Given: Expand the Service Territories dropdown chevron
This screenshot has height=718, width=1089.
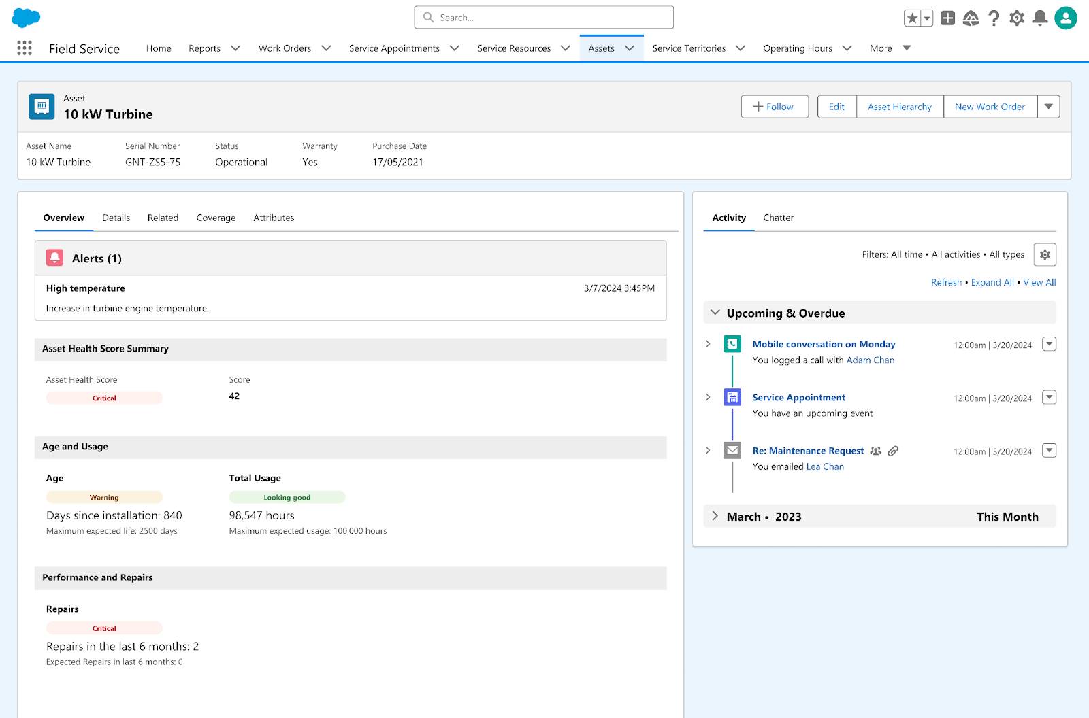Looking at the screenshot, I should [741, 48].
